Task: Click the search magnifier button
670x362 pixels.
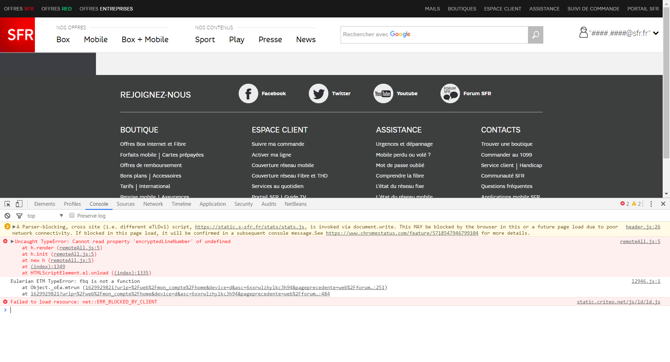Action: [x=535, y=35]
